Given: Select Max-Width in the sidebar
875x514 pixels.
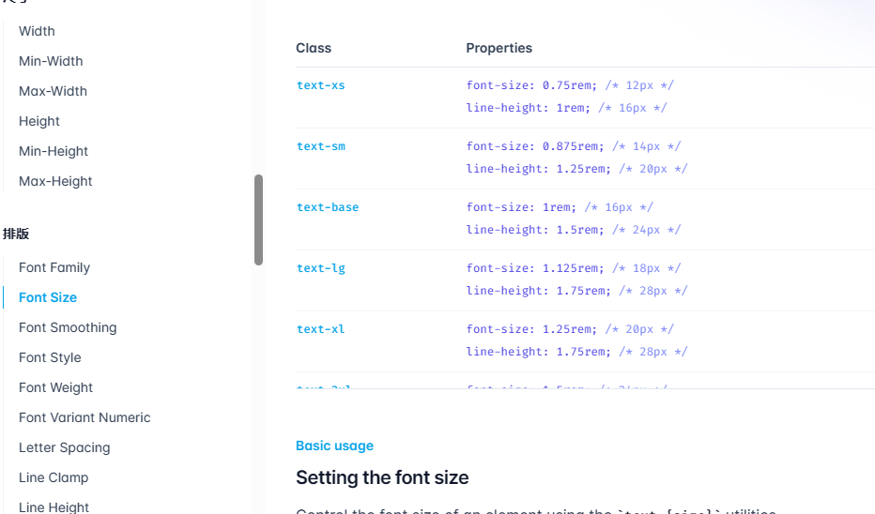Looking at the screenshot, I should click(x=53, y=91).
